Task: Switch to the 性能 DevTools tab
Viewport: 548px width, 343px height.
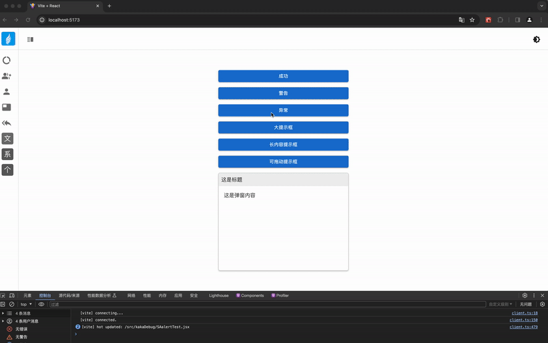Action: click(147, 295)
